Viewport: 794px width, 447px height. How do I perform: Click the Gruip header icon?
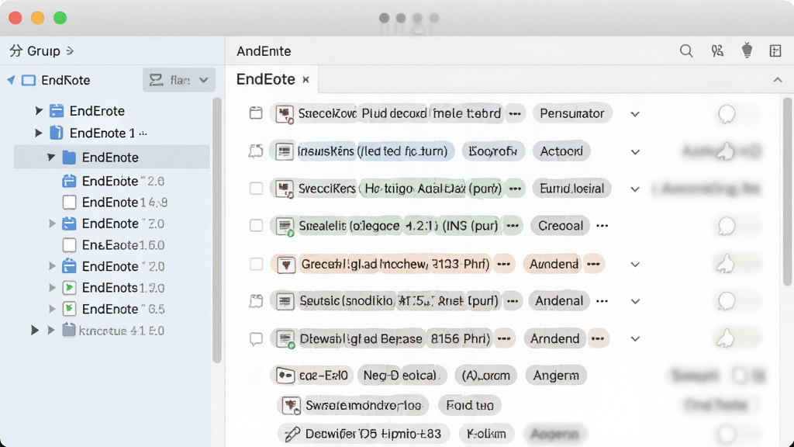coord(16,50)
